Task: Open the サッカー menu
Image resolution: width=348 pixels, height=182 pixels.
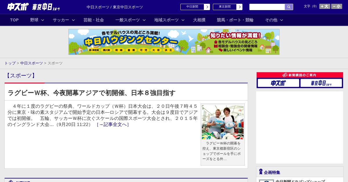Action: click(61, 20)
